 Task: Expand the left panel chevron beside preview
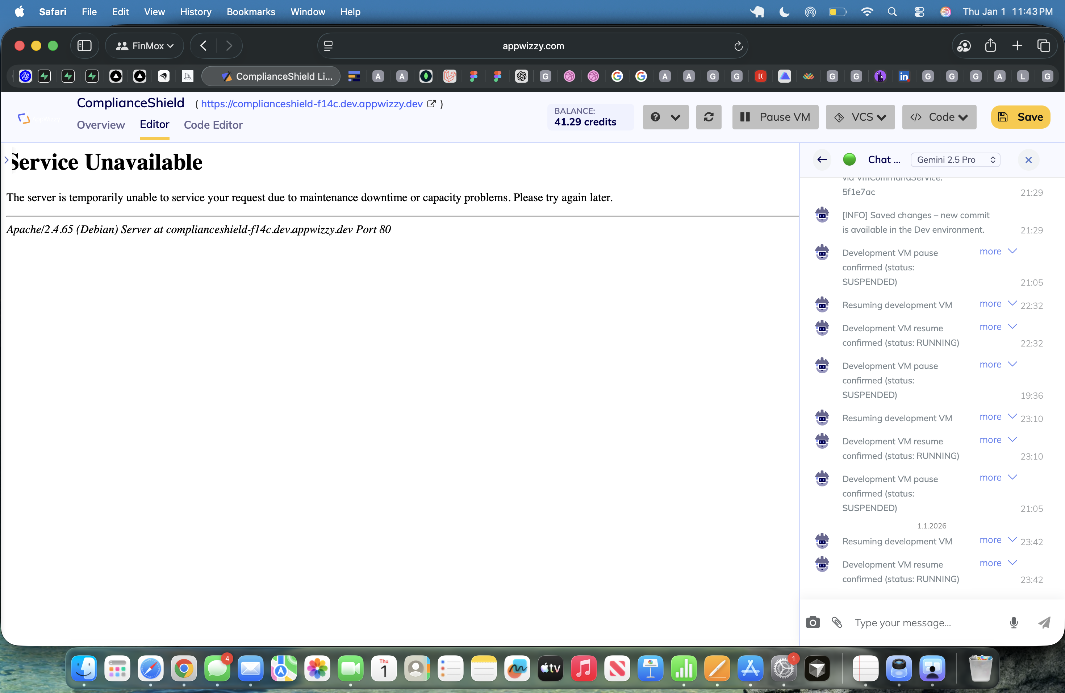(6, 160)
